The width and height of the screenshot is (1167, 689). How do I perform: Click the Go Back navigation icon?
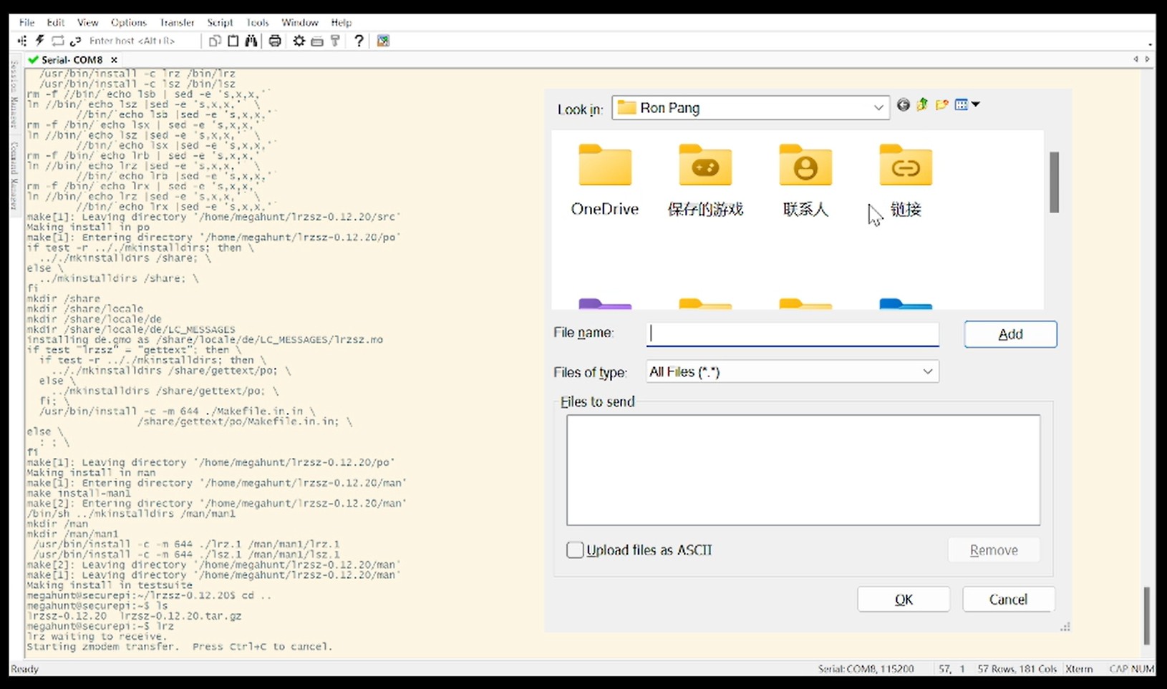902,105
